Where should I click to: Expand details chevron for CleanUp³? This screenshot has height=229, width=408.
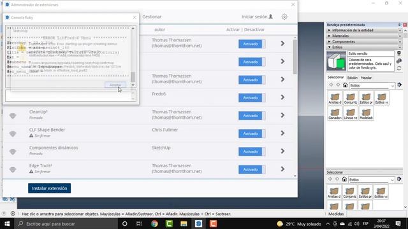(282, 115)
